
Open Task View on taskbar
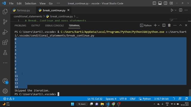[91, 104]
